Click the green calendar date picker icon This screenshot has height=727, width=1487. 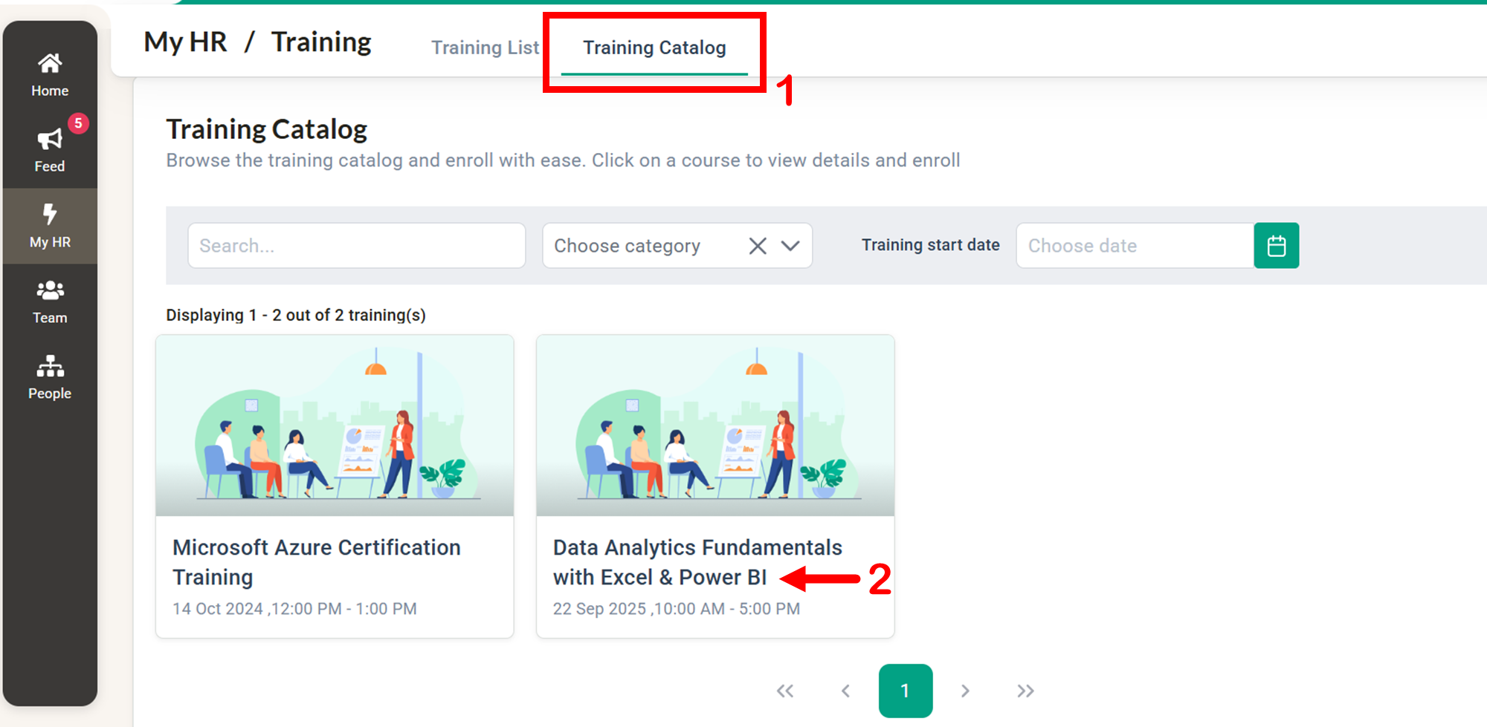pyautogui.click(x=1276, y=246)
